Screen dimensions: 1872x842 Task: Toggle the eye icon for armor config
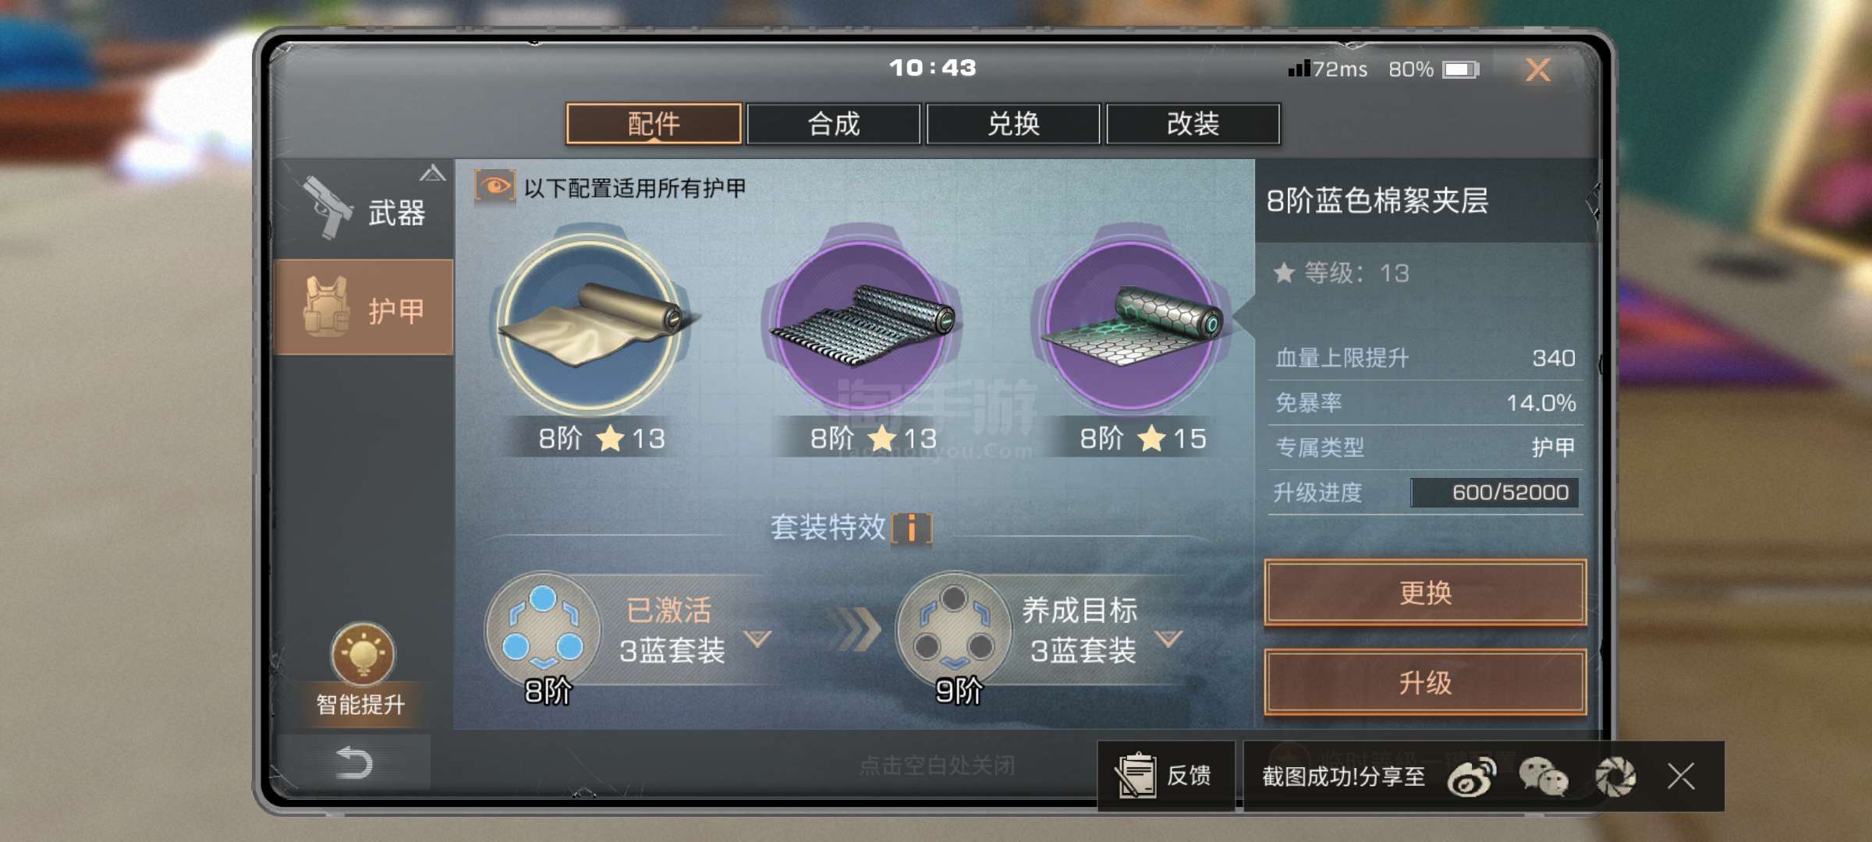click(x=495, y=186)
